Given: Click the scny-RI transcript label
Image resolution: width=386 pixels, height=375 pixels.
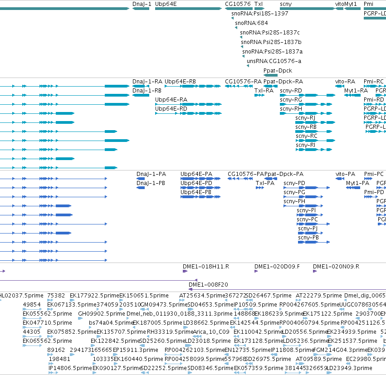Looking at the screenshot, I should tap(306, 145).
